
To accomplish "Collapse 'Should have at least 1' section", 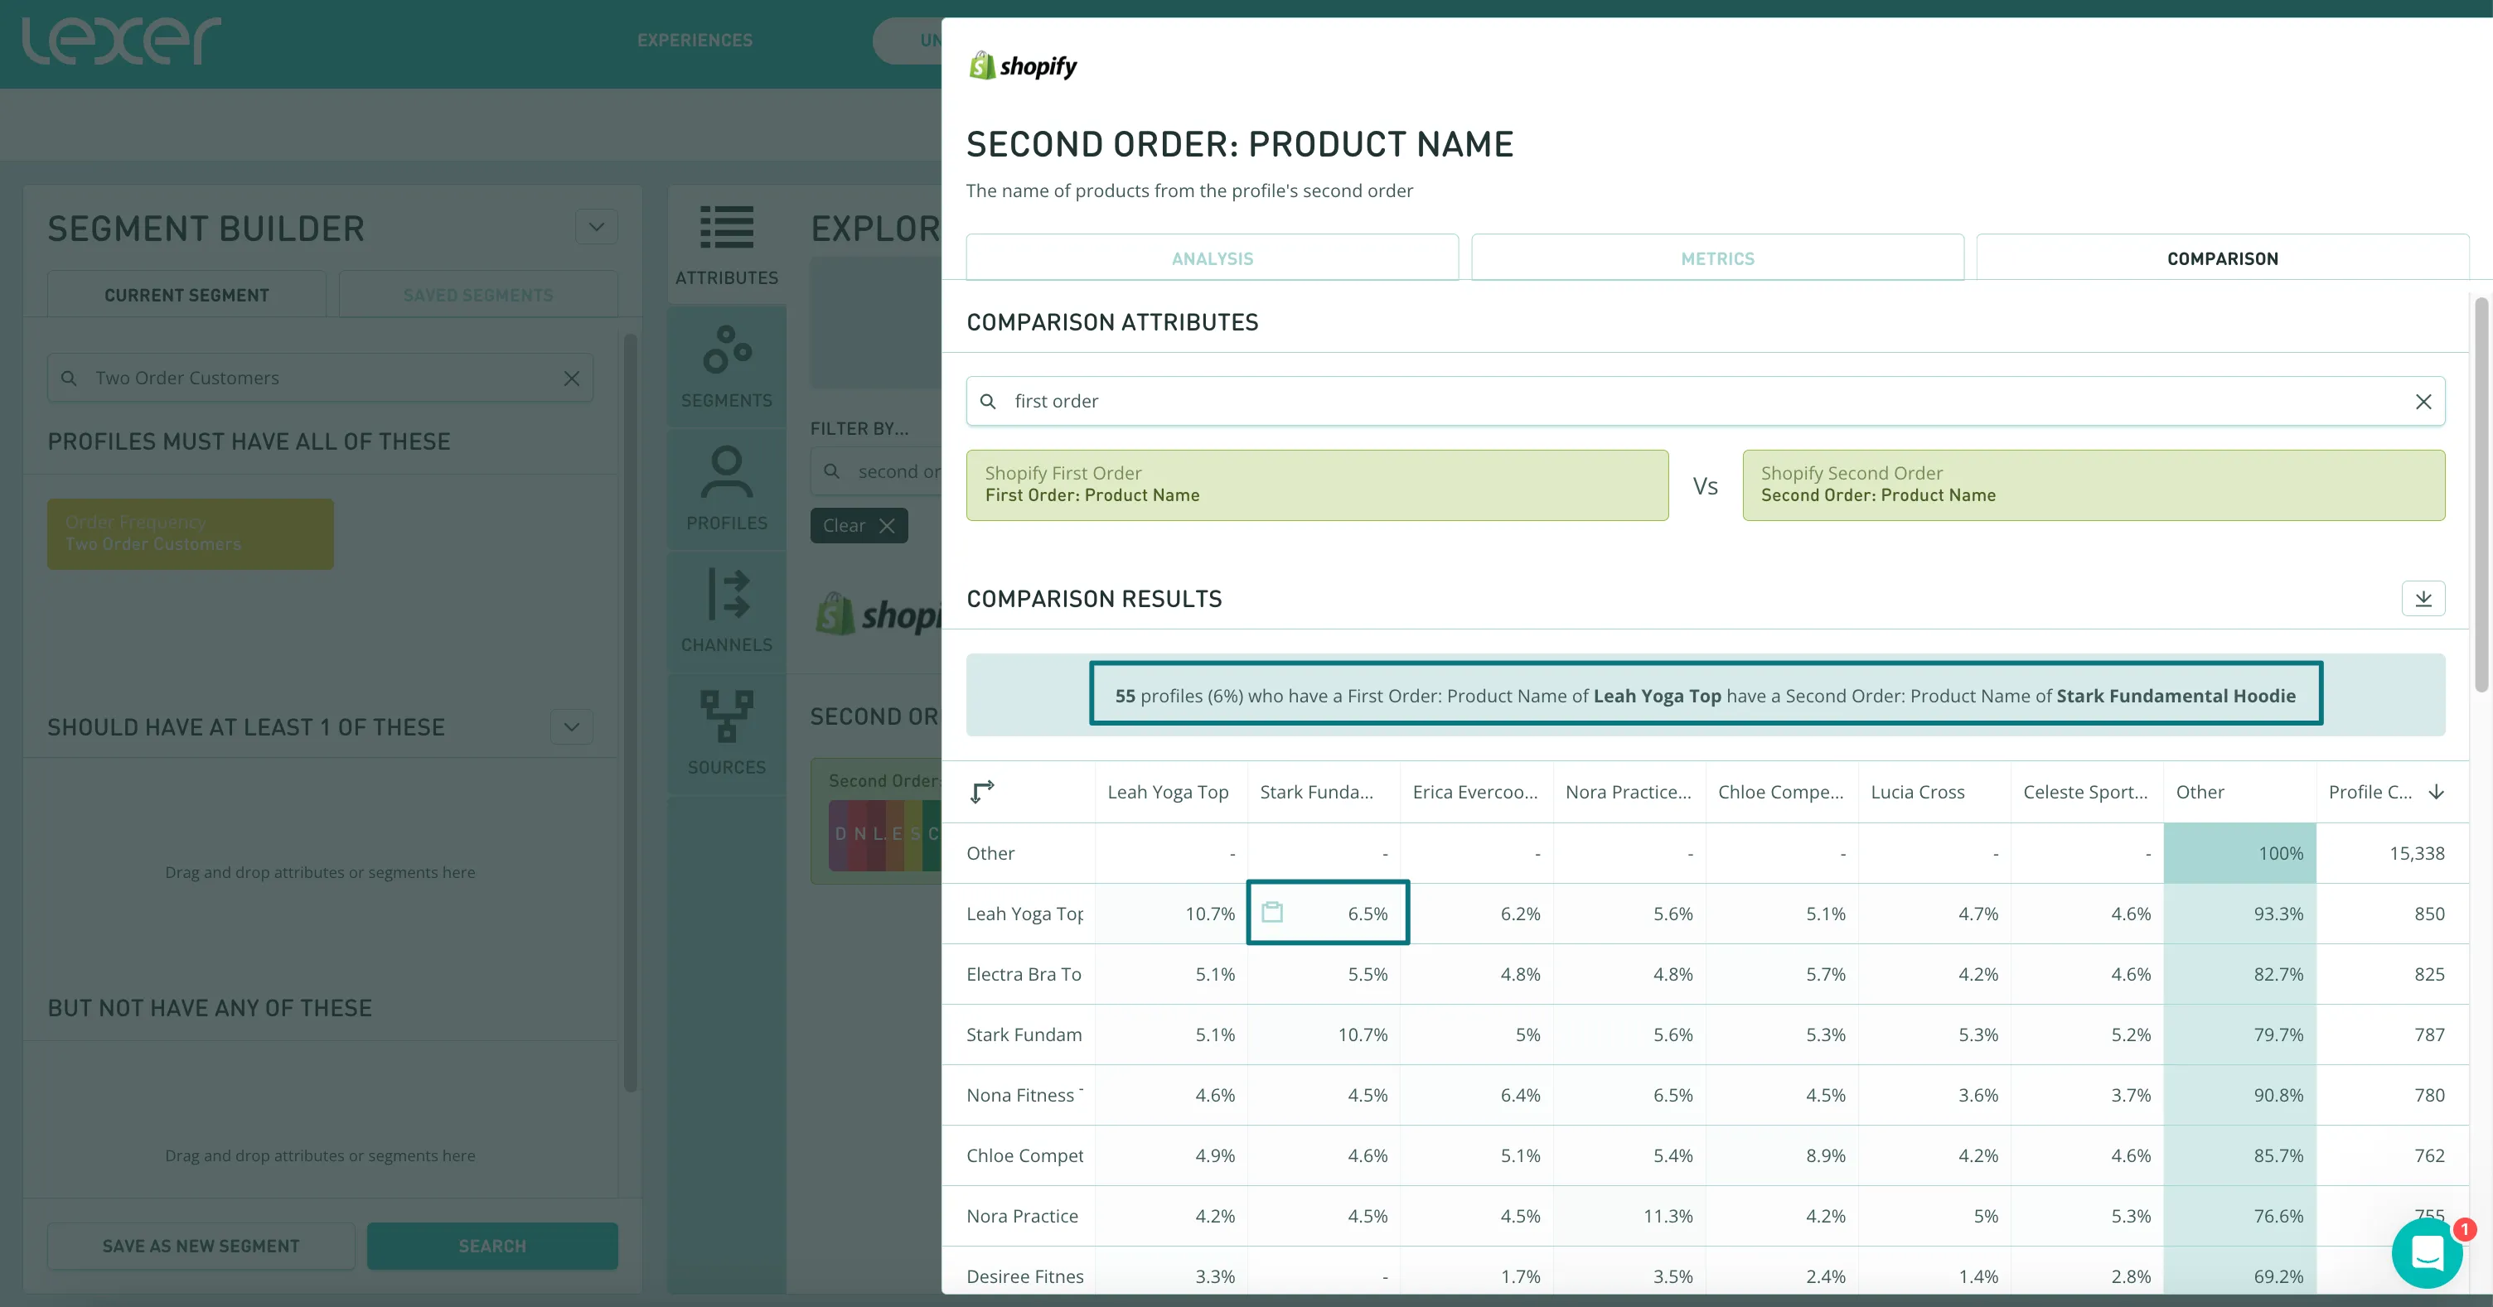I will [x=571, y=726].
